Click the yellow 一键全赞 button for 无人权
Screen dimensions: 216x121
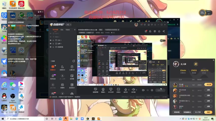tap(208, 84)
